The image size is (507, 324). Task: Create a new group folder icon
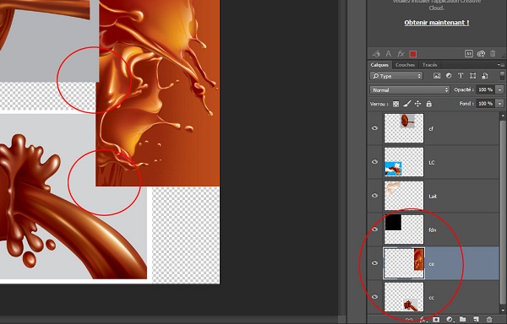click(x=463, y=319)
